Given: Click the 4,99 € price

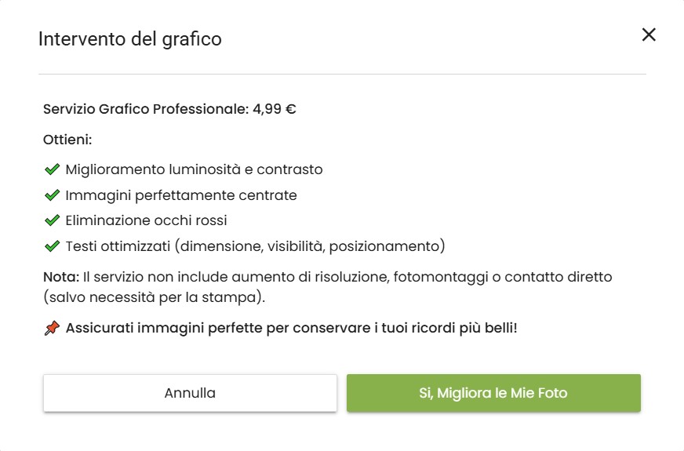Looking at the screenshot, I should (274, 109).
